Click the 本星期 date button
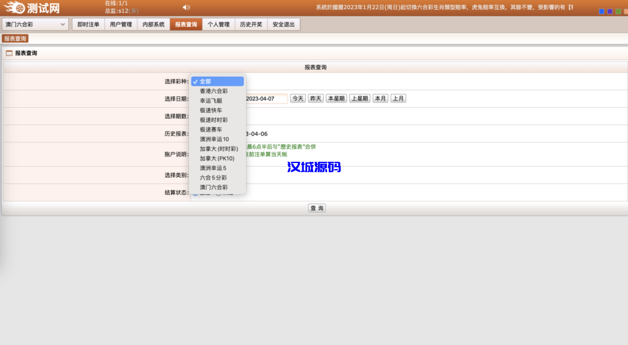Viewport: 628px width, 345px height. pos(336,99)
